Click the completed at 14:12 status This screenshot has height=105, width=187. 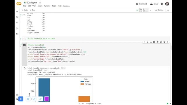pos(93,104)
